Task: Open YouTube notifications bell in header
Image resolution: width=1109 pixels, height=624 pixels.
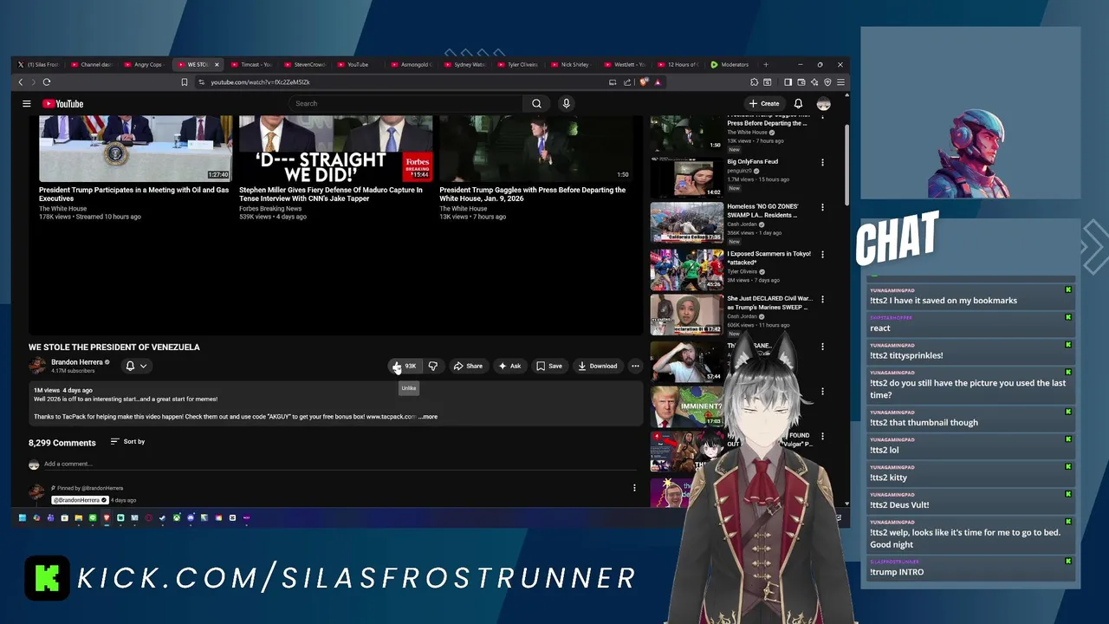Action: (x=798, y=104)
